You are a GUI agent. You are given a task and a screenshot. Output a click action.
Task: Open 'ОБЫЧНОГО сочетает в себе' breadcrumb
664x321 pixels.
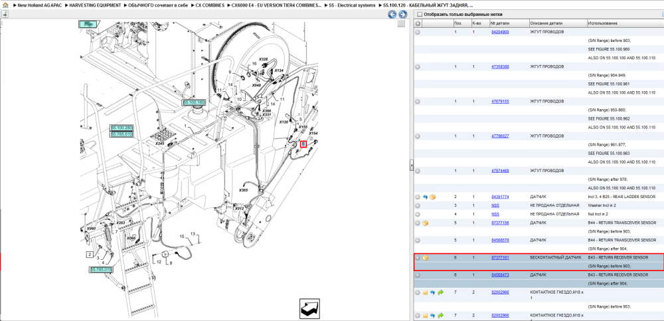158,5
